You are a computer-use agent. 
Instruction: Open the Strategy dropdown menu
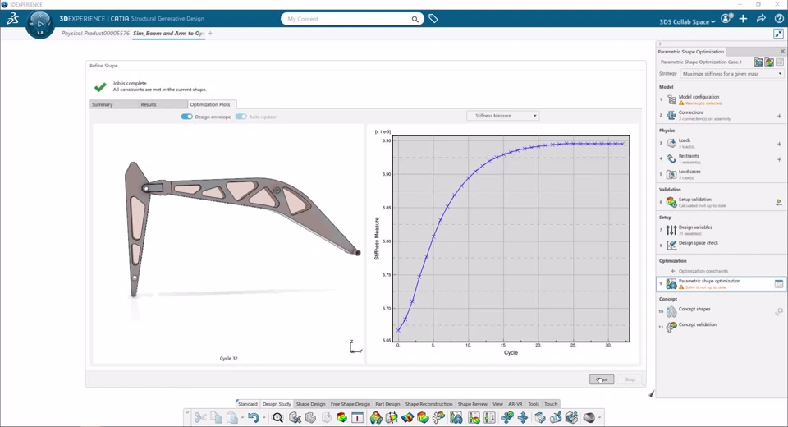(731, 73)
